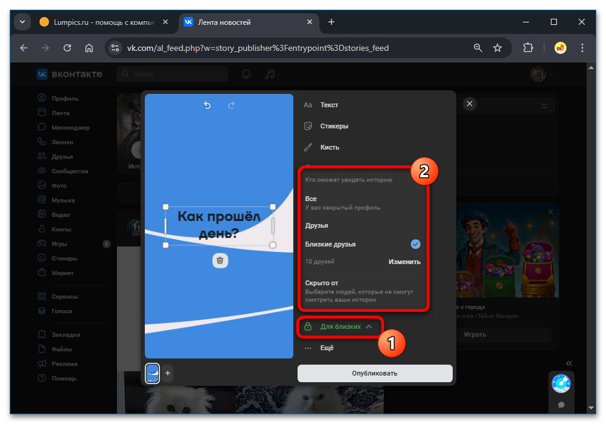Click 'Изменить' to edit close friends
Screen dimensions: 606x424
click(x=404, y=262)
